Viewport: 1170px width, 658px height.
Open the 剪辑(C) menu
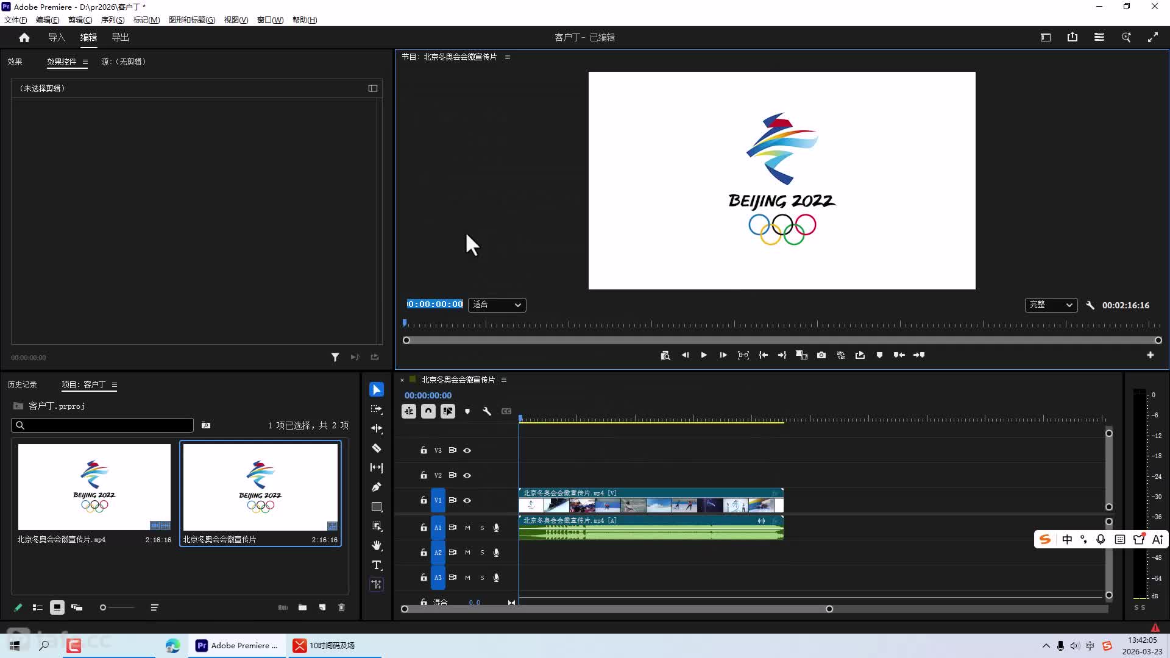(80, 20)
